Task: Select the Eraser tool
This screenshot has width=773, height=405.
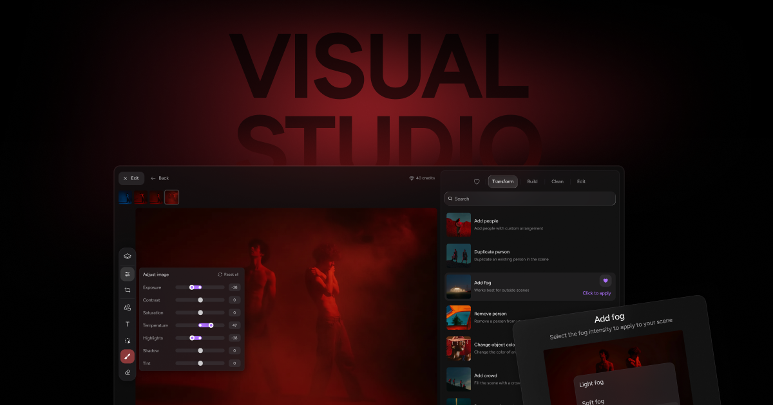Action: (128, 373)
